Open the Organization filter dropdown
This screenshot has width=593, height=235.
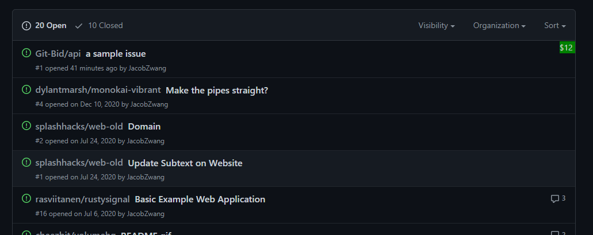(x=499, y=26)
